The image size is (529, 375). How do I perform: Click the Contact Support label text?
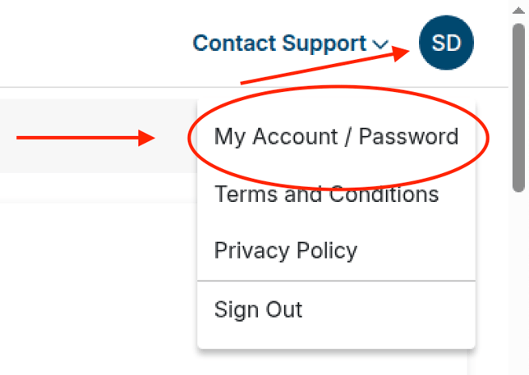tap(279, 43)
